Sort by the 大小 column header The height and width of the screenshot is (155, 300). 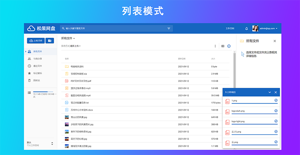[213, 59]
